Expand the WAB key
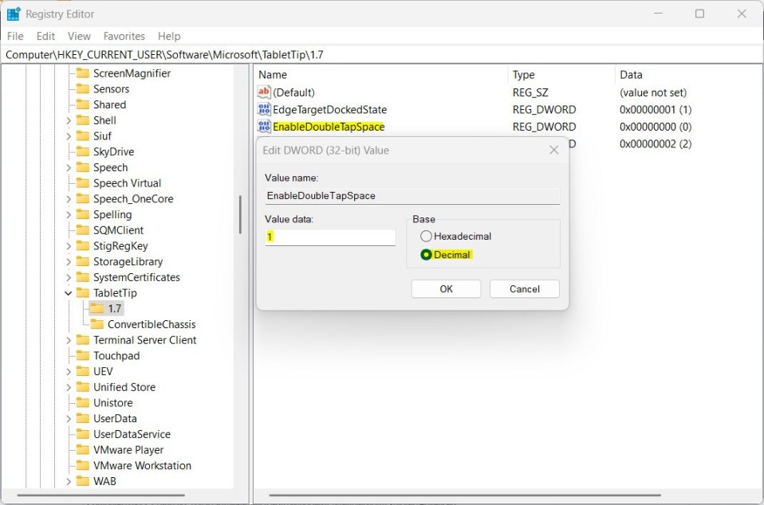Viewport: 764px width, 505px height. click(69, 482)
